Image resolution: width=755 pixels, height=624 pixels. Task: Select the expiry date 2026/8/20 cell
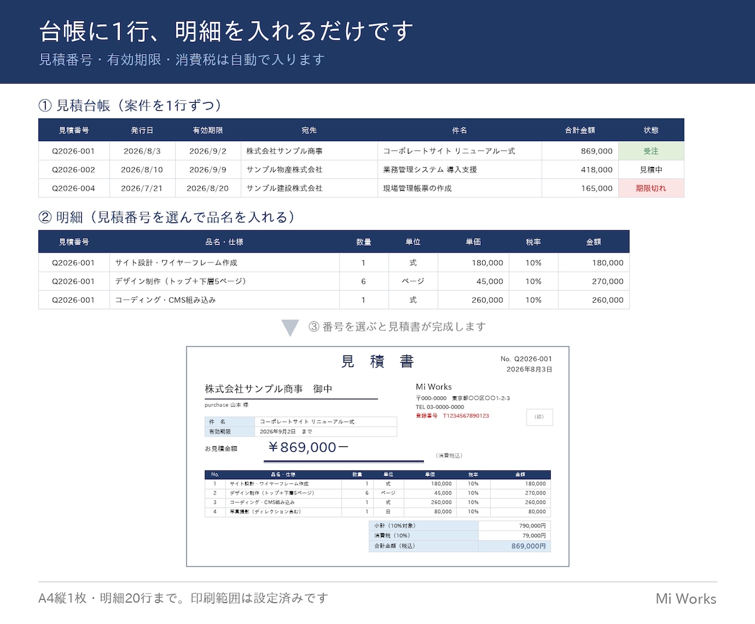[208, 188]
